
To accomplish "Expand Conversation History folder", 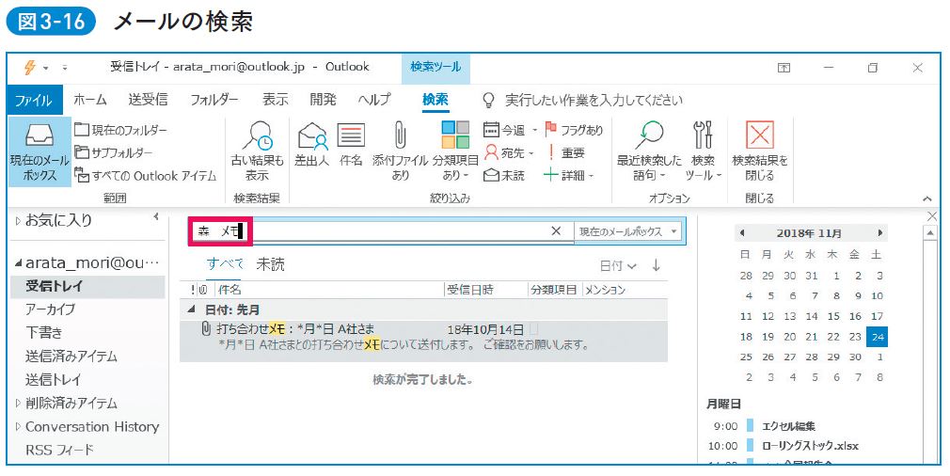I will 18,426.
